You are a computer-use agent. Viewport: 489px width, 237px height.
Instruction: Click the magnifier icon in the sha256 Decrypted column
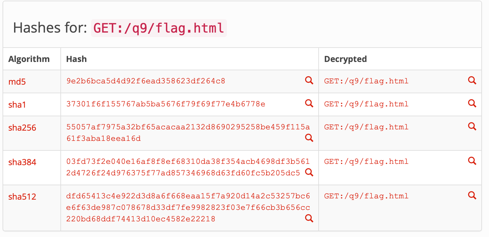click(472, 126)
